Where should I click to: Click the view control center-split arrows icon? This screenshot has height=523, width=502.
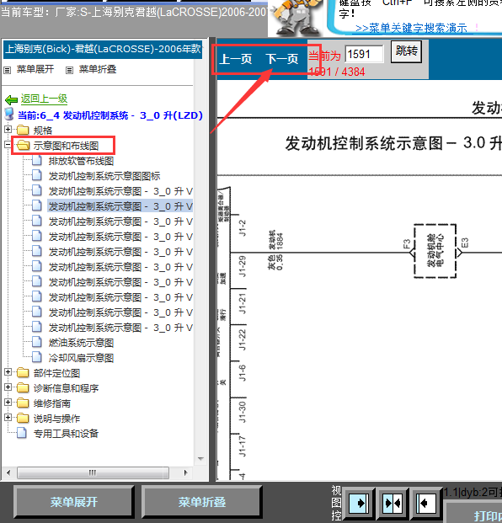point(393,503)
